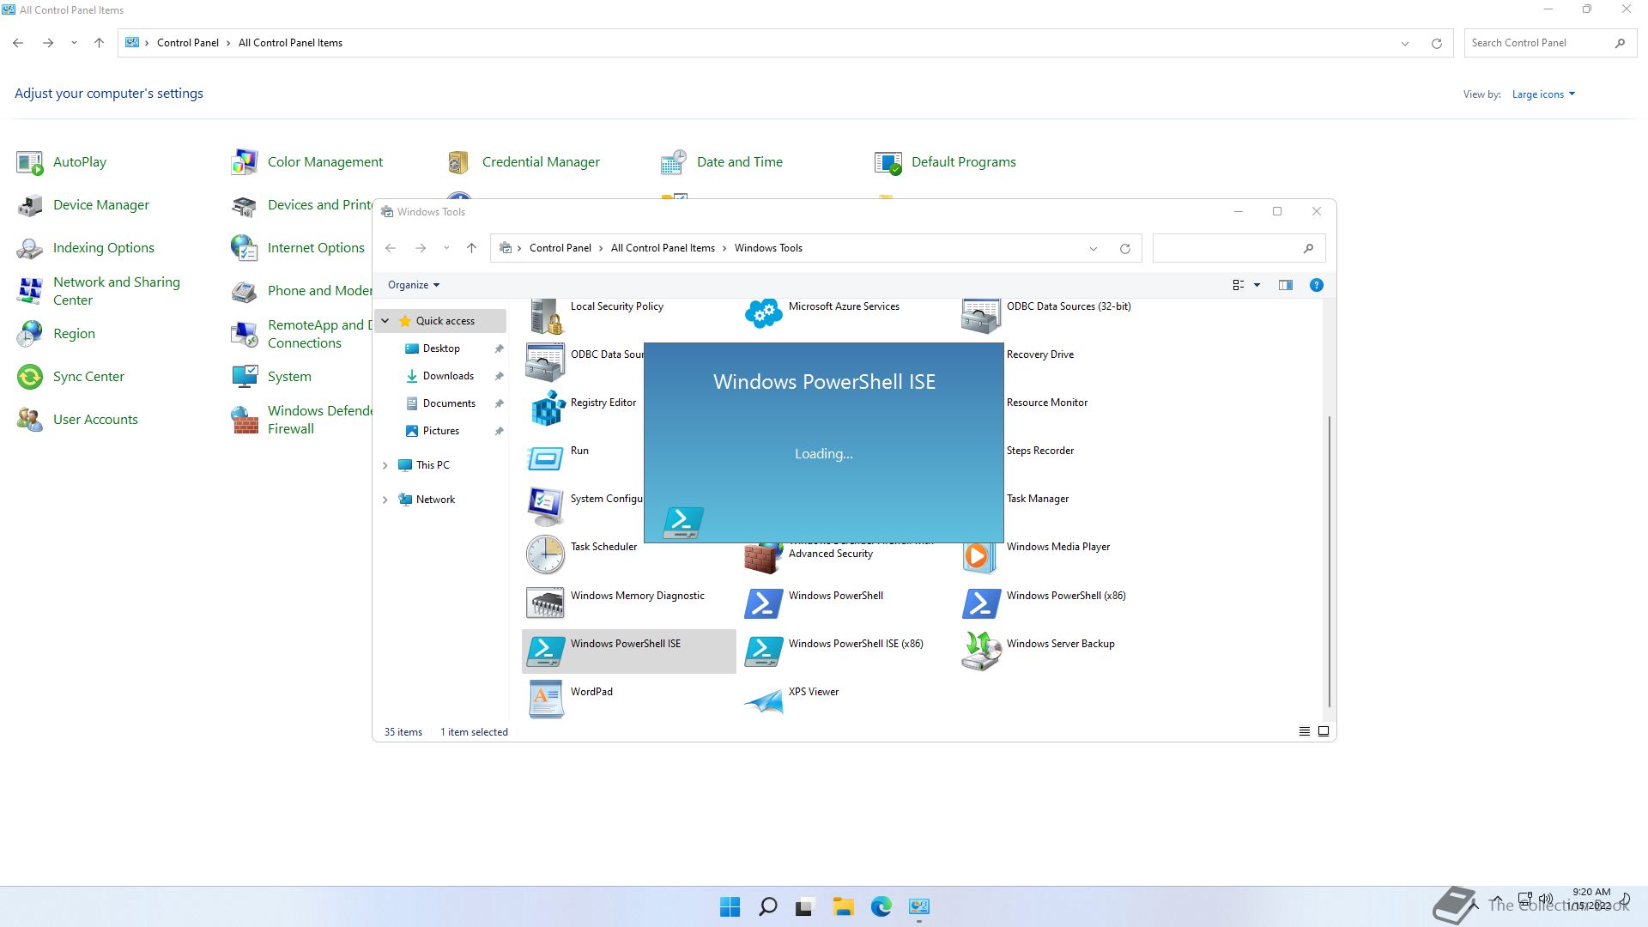Expand the This PC tree node
The image size is (1648, 927).
385,465
